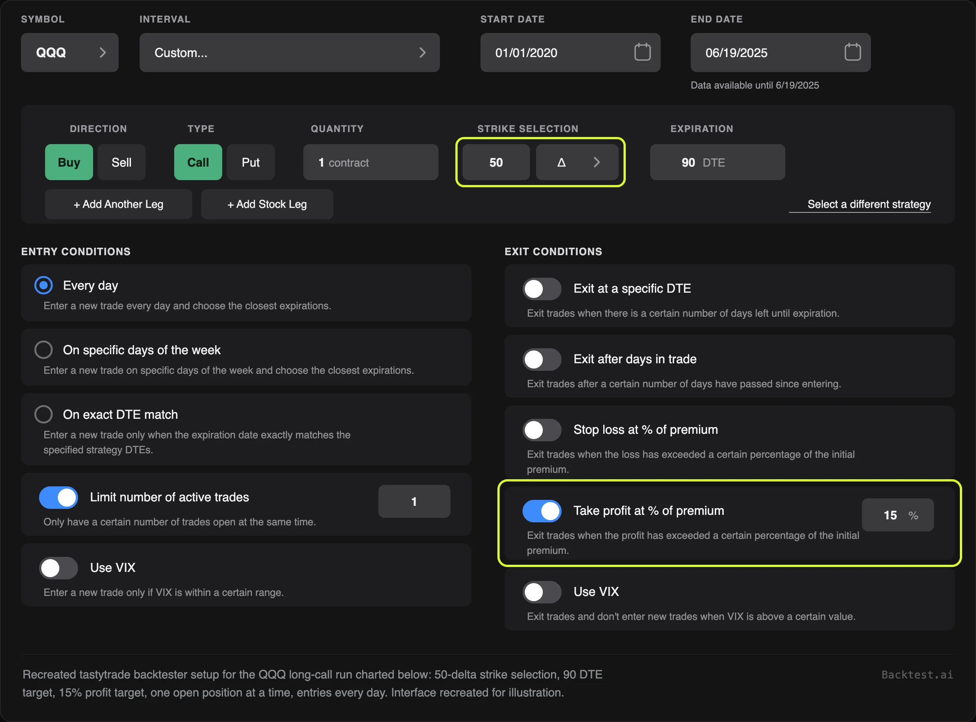Click the EXIT CONDITIONS heading

click(x=553, y=251)
